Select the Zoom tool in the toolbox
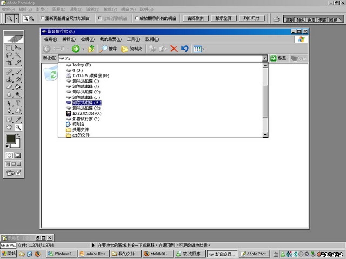The width and height of the screenshot is (346, 259). tap(18, 127)
